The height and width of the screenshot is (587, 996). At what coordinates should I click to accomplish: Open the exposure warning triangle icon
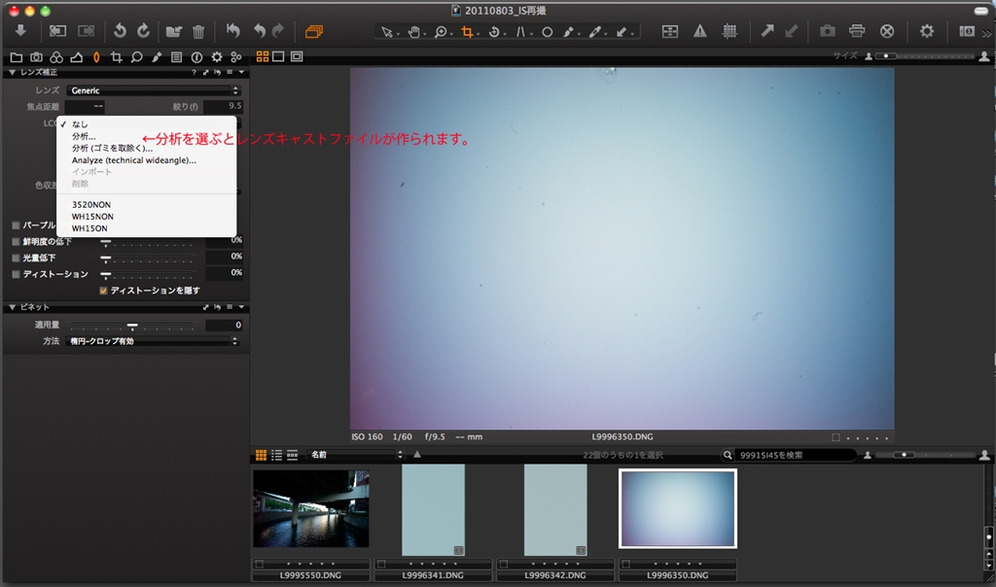point(699,31)
